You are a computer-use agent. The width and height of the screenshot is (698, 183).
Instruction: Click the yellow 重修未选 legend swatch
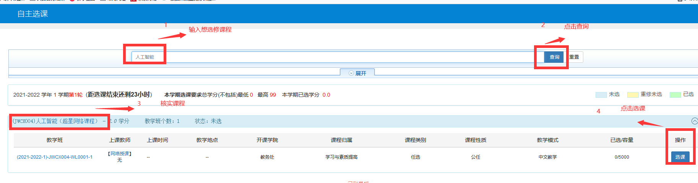click(633, 95)
